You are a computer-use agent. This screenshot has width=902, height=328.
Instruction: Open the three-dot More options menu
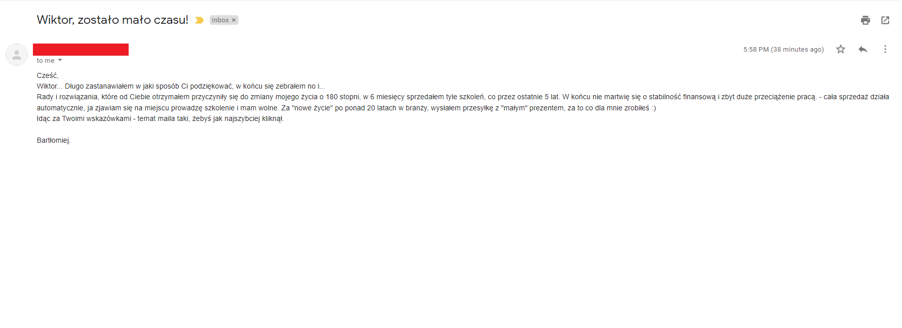(885, 49)
